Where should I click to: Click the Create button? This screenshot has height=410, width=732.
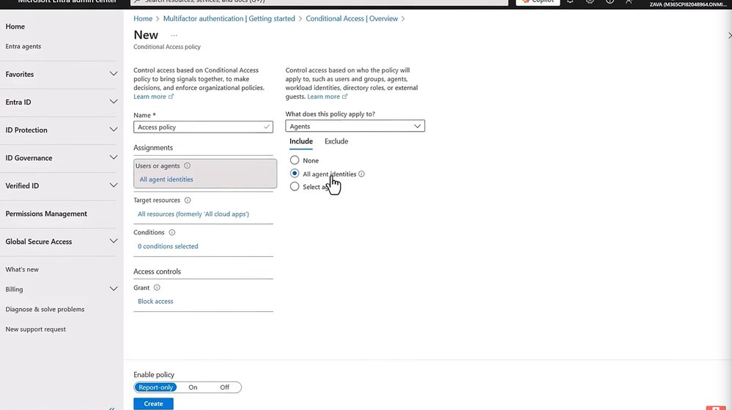tap(153, 403)
